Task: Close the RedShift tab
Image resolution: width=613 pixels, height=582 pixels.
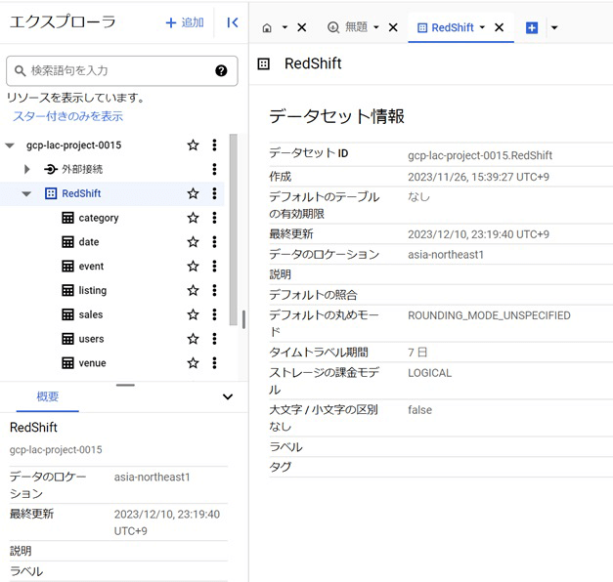Action: click(500, 27)
